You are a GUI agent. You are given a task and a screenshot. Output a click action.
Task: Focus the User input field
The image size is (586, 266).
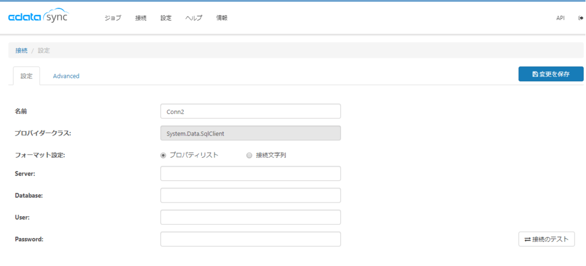click(x=251, y=217)
